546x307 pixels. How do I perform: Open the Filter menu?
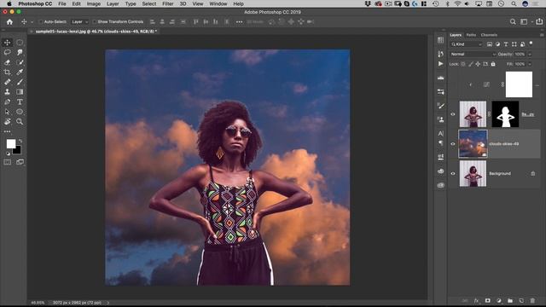pos(167,3)
